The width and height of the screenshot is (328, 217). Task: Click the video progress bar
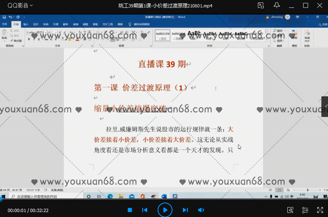point(164,202)
